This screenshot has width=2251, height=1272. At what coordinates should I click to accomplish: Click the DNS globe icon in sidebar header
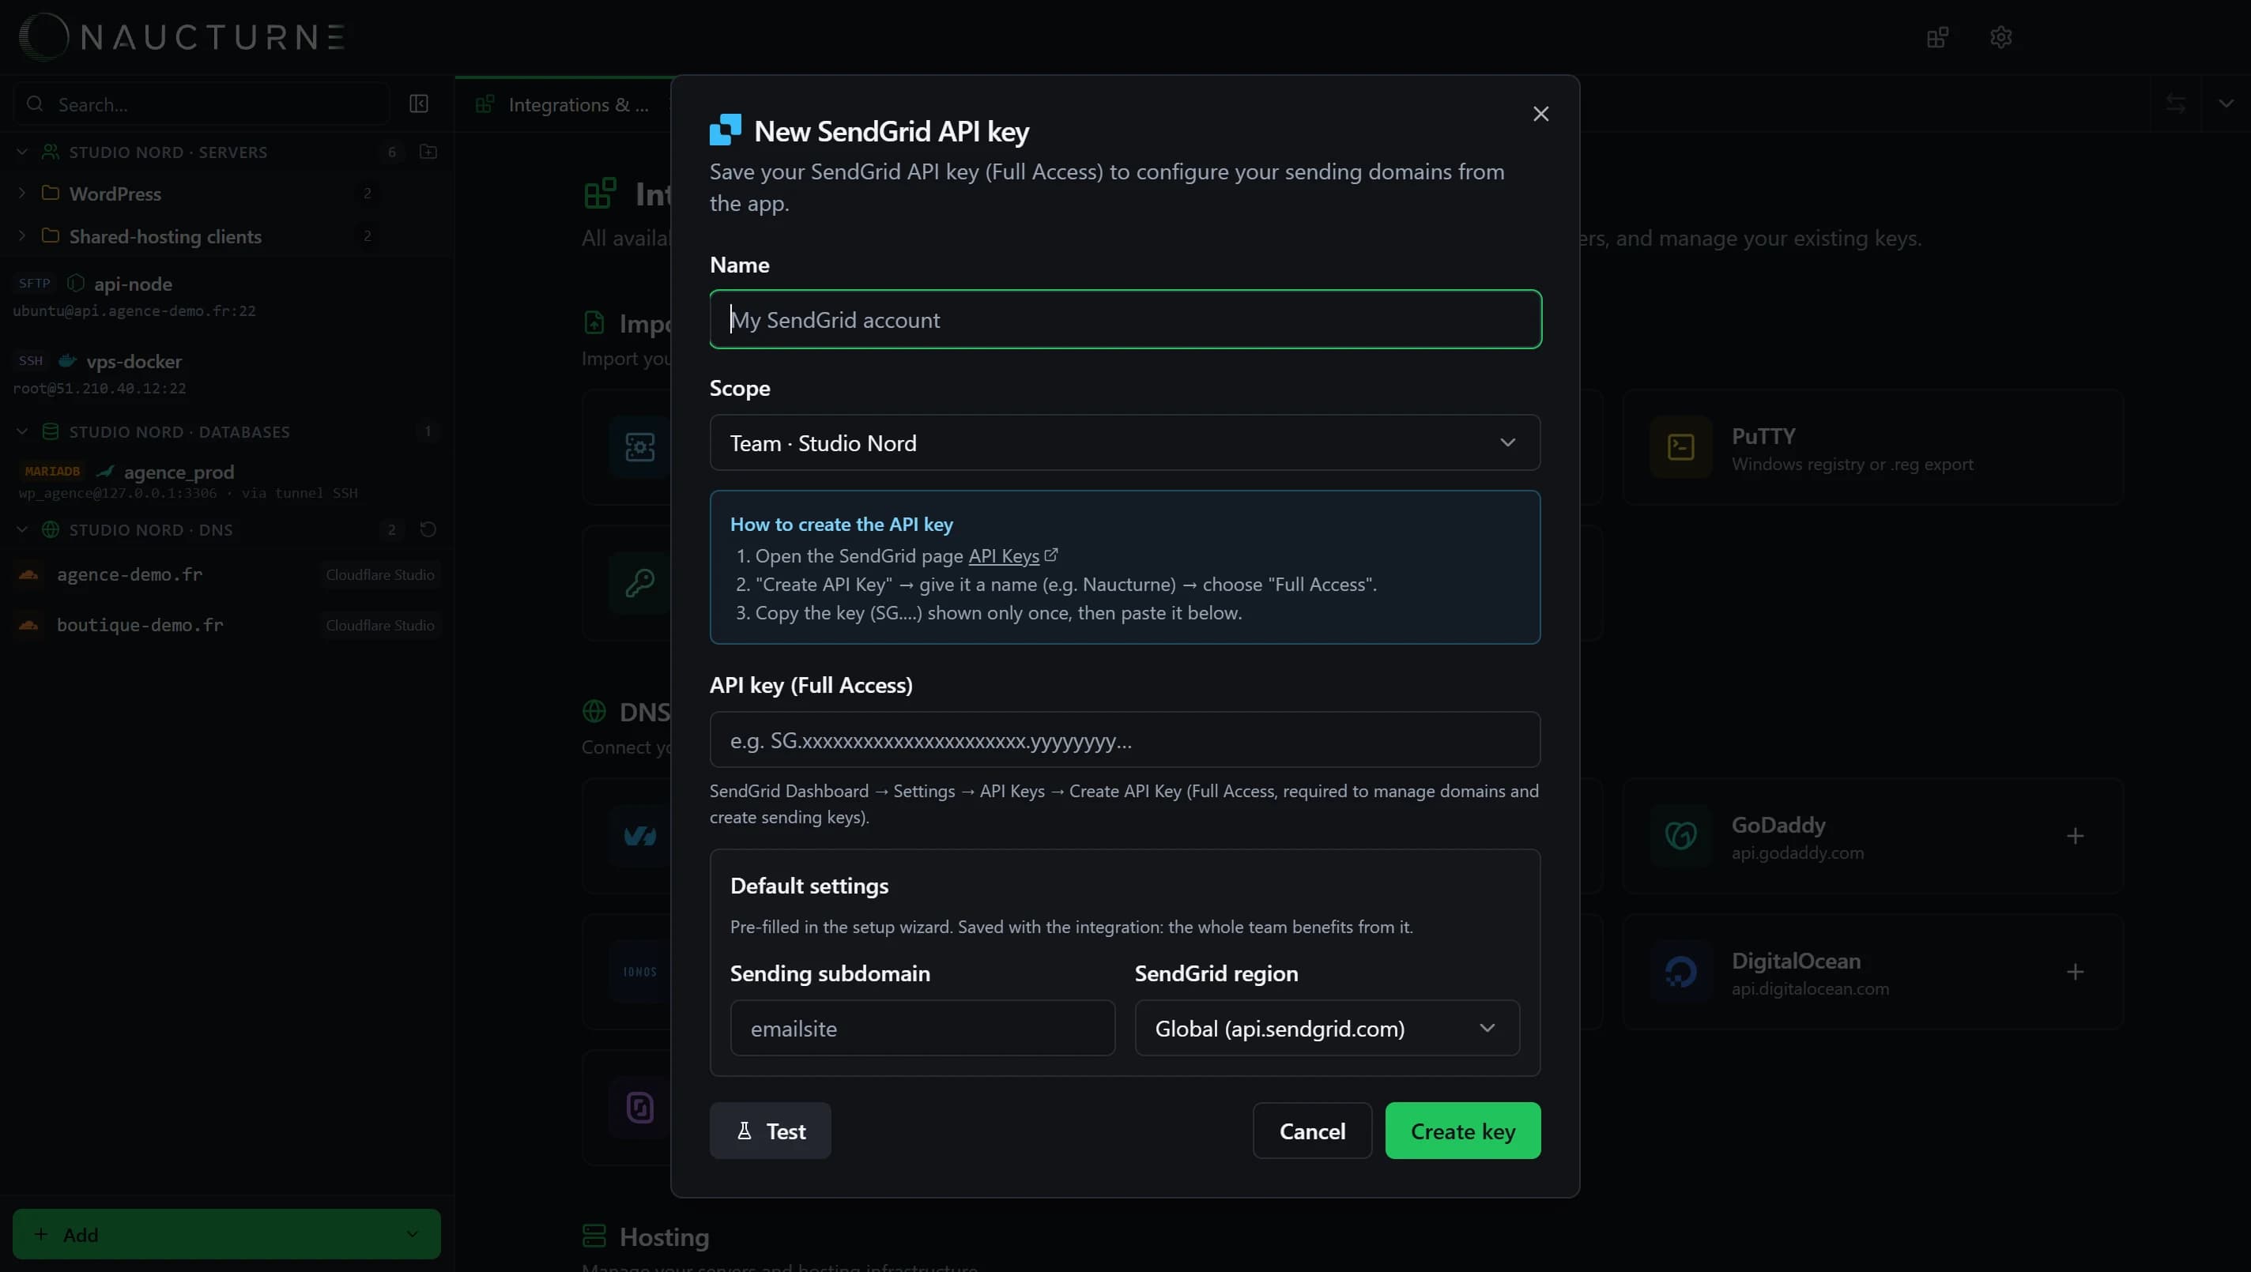pos(51,529)
